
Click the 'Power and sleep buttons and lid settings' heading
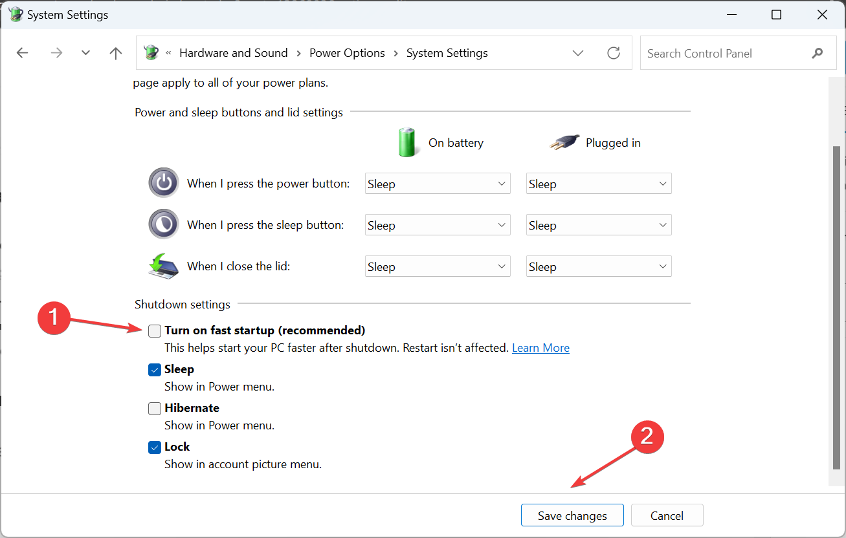click(239, 113)
